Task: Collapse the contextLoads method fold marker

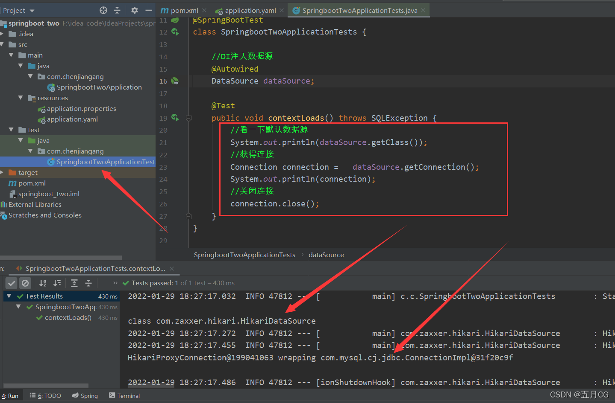Action: click(x=189, y=118)
